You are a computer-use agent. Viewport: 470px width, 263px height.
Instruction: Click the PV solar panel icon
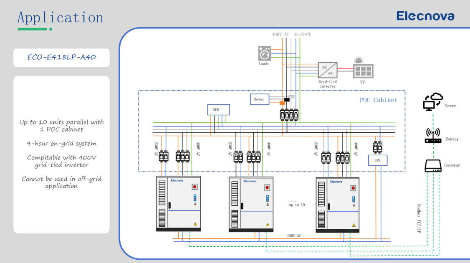tap(363, 71)
